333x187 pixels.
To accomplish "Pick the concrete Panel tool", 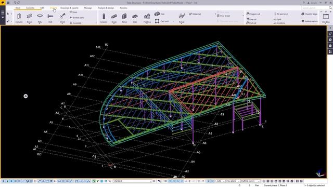I will coord(124,18).
